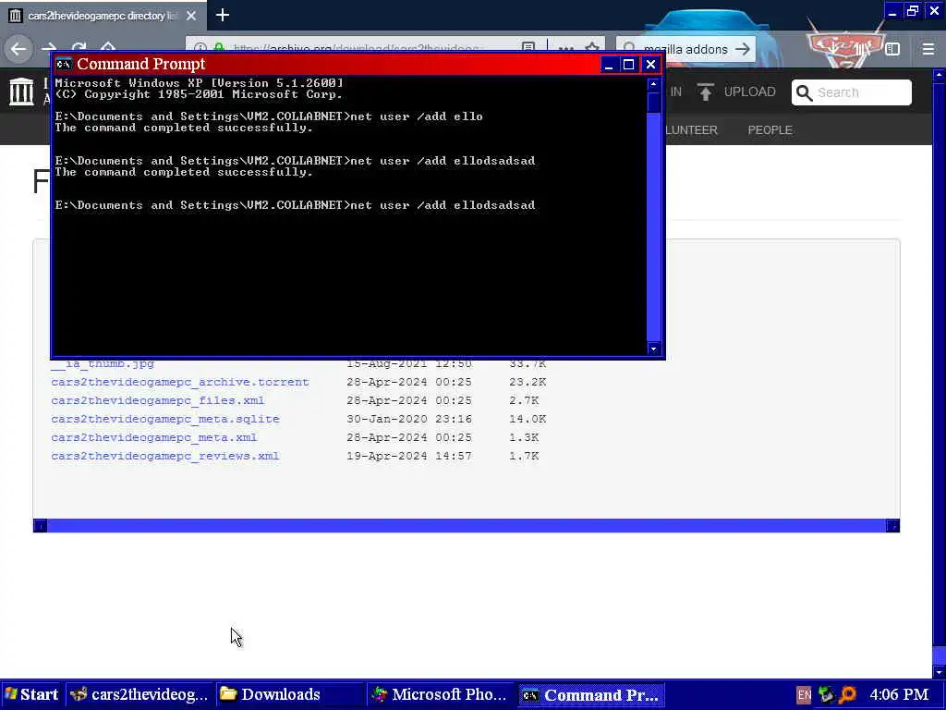Maximize the Command Prompt window
This screenshot has width=946, height=710.
coord(628,65)
